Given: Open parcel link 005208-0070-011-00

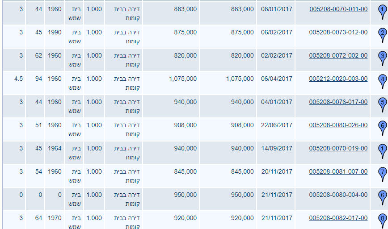Looking at the screenshot, I should (x=338, y=9).
